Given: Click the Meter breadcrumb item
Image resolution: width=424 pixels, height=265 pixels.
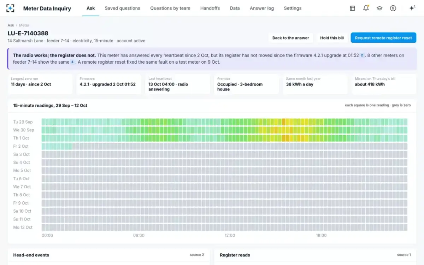Looking at the screenshot, I should pos(24,25).
